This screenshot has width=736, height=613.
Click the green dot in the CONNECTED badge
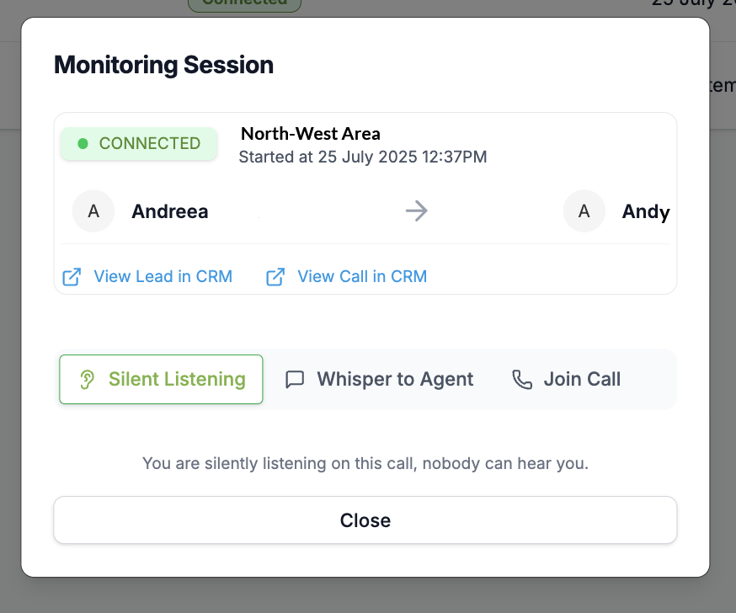click(x=83, y=144)
